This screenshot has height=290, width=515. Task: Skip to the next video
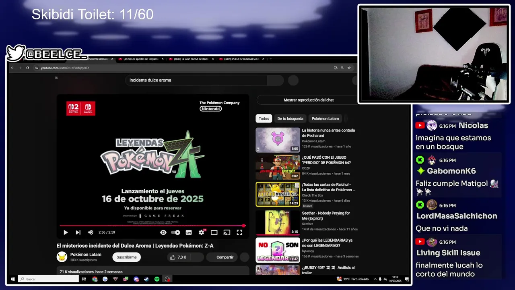pos(78,232)
